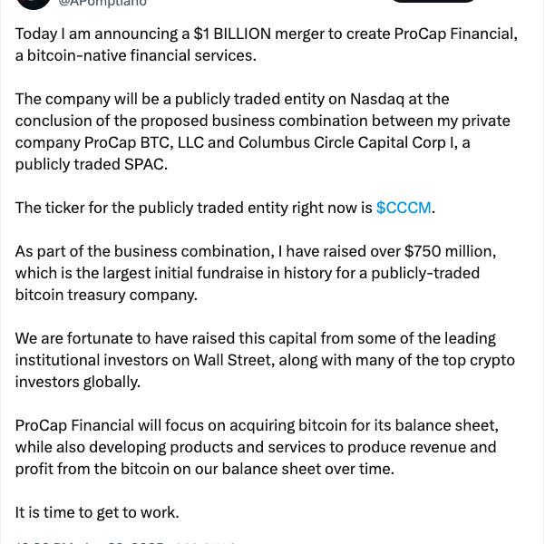Click the line starting "ProCap Financial will focus"
The height and width of the screenshot is (544, 545).
pyautogui.click(x=257, y=425)
